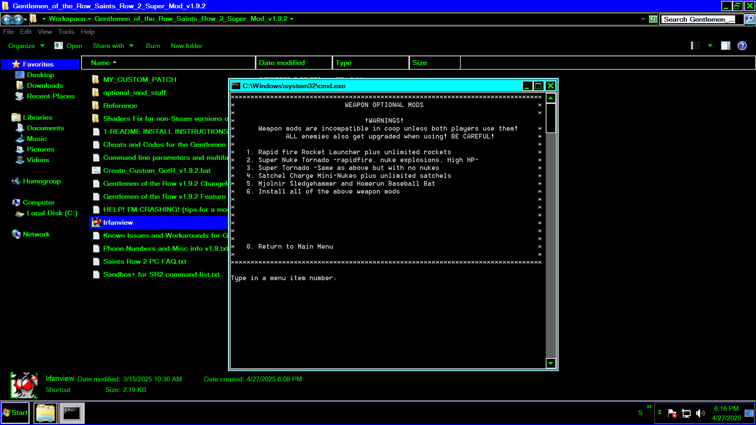The width and height of the screenshot is (756, 425).
Task: Click the Explorer folder taskbar icon
Action: [45, 413]
